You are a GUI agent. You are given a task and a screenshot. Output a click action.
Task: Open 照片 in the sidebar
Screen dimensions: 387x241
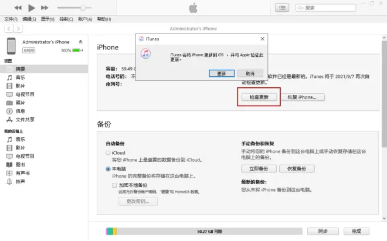pyautogui.click(x=21, y=103)
